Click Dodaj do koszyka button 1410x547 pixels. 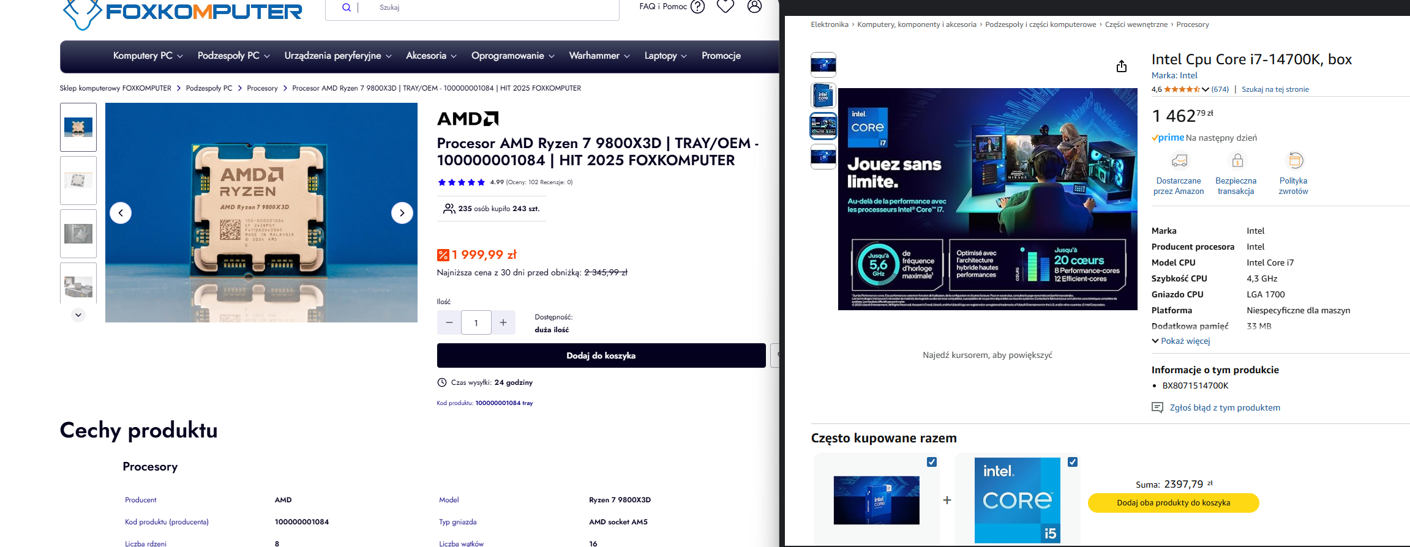click(x=601, y=355)
